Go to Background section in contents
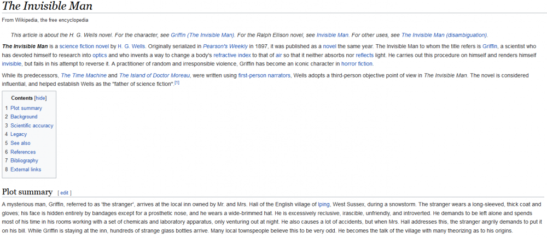 coord(24,117)
